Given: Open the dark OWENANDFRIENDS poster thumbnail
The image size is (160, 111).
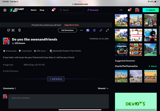Looking at the screenshot, I should click(x=121, y=50).
